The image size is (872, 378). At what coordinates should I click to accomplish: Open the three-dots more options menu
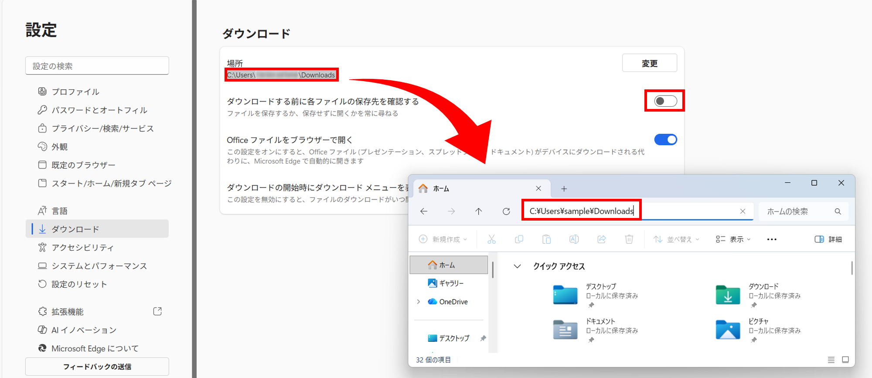tap(771, 239)
